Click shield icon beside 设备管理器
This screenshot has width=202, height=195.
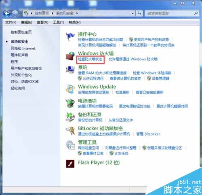click(149, 78)
